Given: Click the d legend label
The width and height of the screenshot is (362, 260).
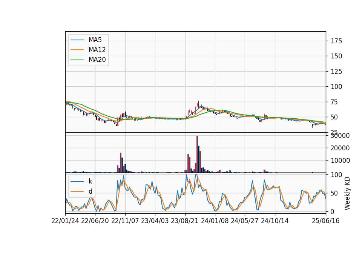Looking at the screenshot, I should [x=90, y=191].
